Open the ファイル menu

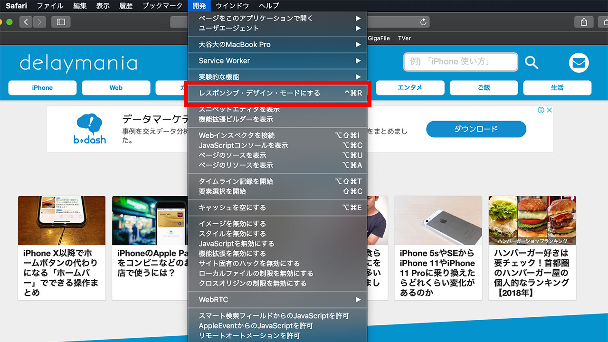pyautogui.click(x=50, y=6)
